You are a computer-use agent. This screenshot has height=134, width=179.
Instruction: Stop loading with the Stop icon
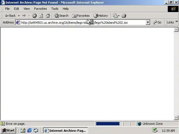[x=34, y=16]
